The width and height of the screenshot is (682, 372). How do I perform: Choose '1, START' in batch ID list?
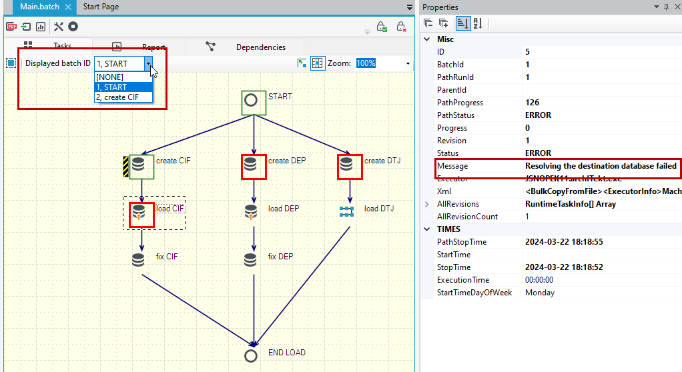(x=123, y=87)
